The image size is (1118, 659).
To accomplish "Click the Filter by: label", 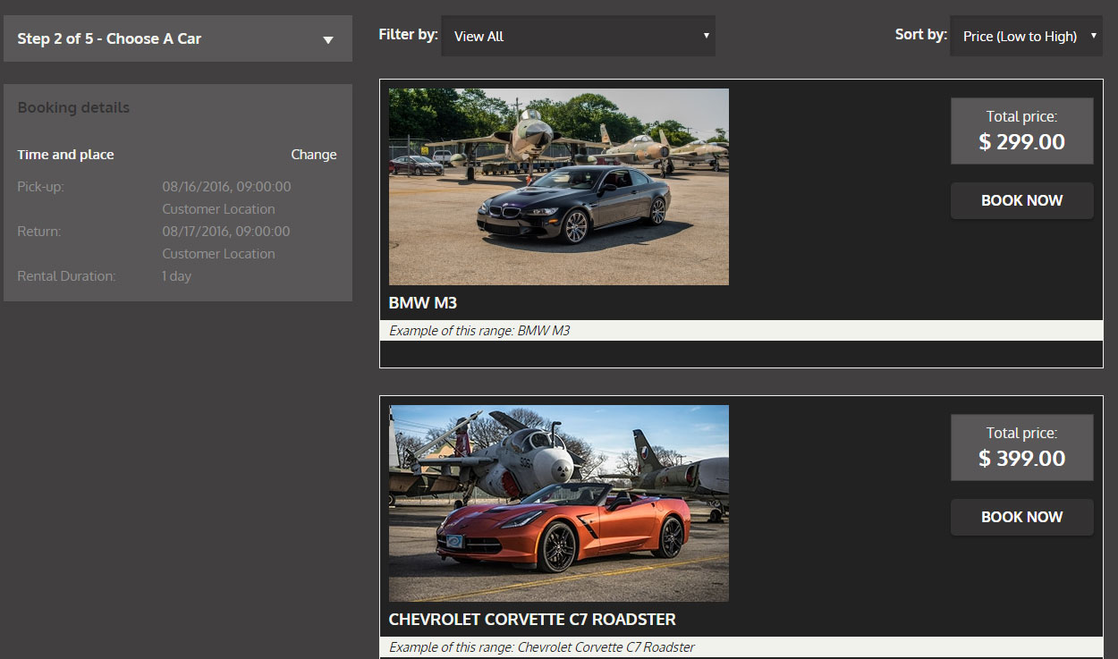I will 409,35.
